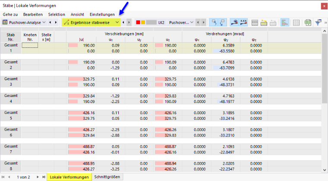Jump to last table page
This screenshot has height=181, width=328.
coord(44,177)
